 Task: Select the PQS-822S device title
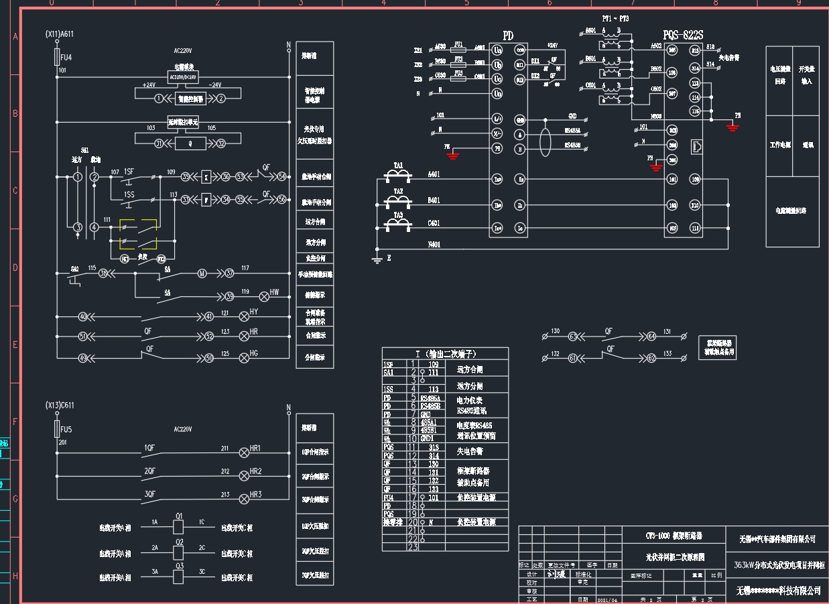684,35
